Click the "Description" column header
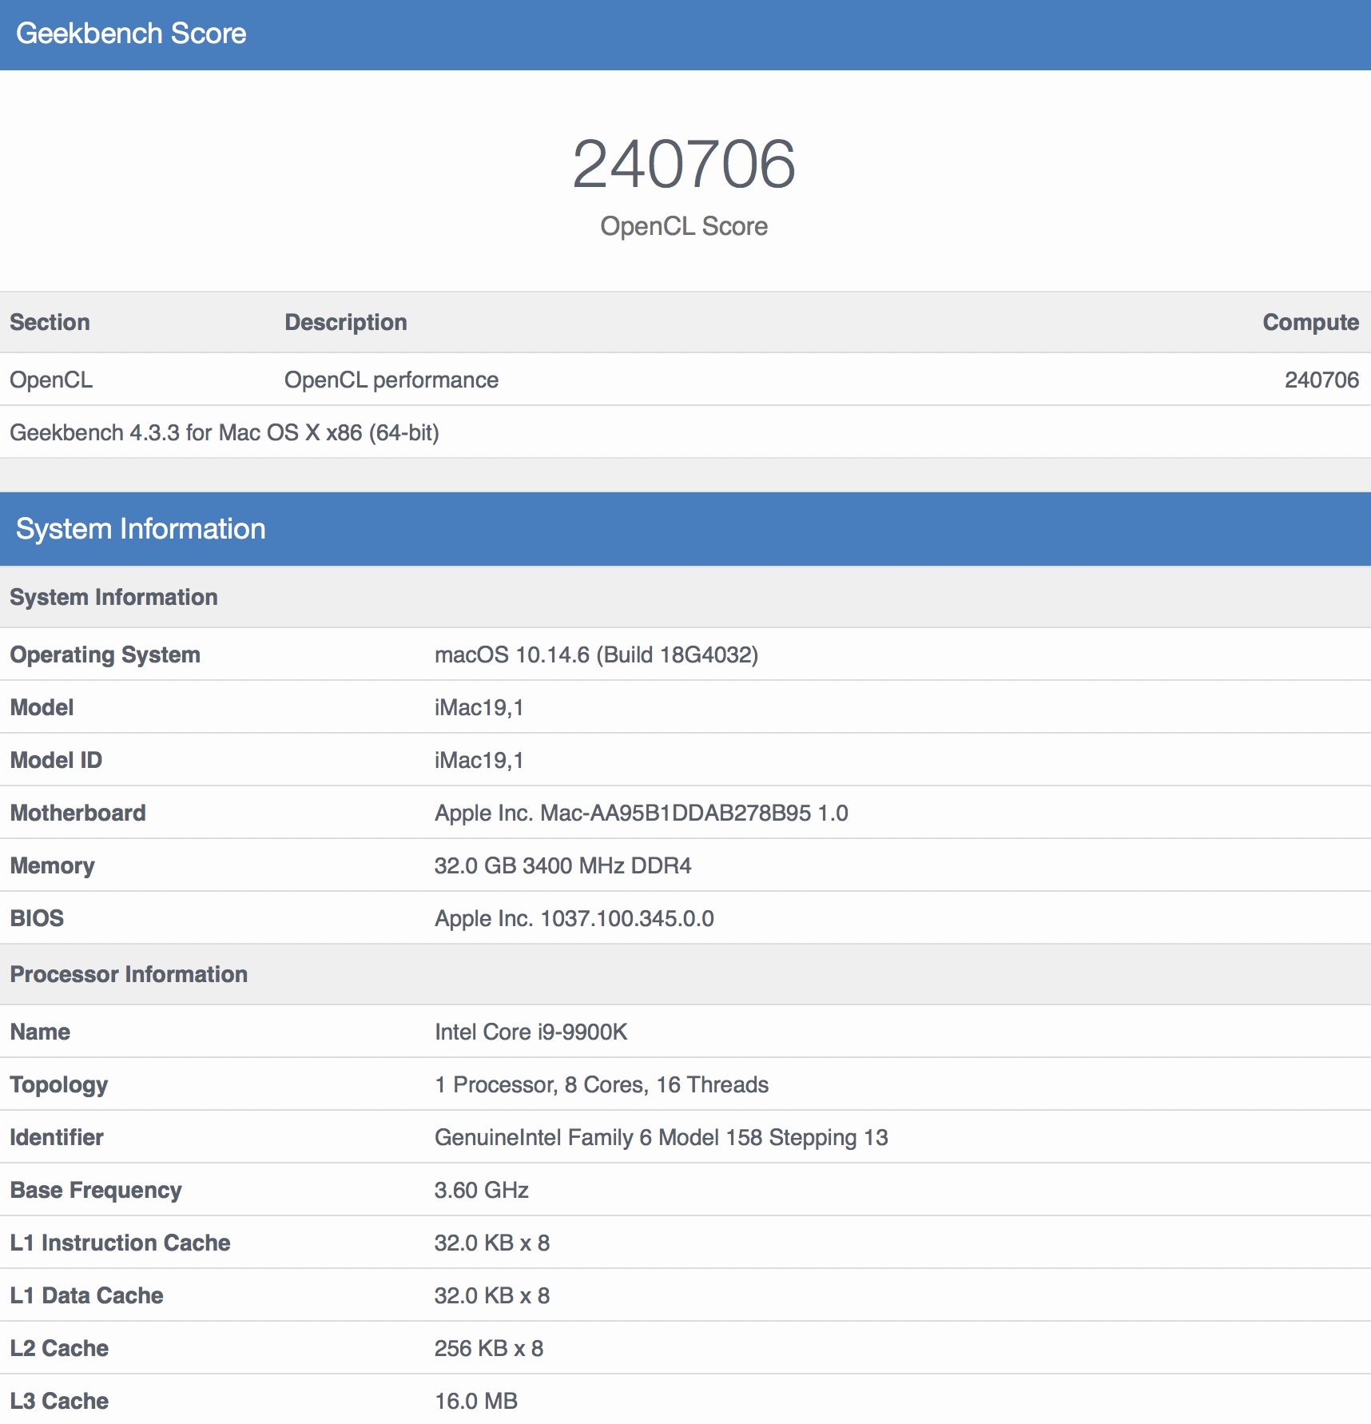This screenshot has width=1371, height=1424. pyautogui.click(x=346, y=322)
